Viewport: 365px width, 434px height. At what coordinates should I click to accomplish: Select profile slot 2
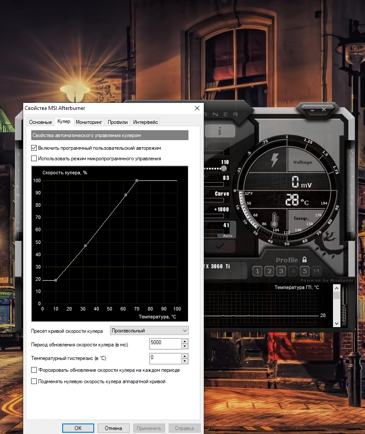[x=269, y=271]
